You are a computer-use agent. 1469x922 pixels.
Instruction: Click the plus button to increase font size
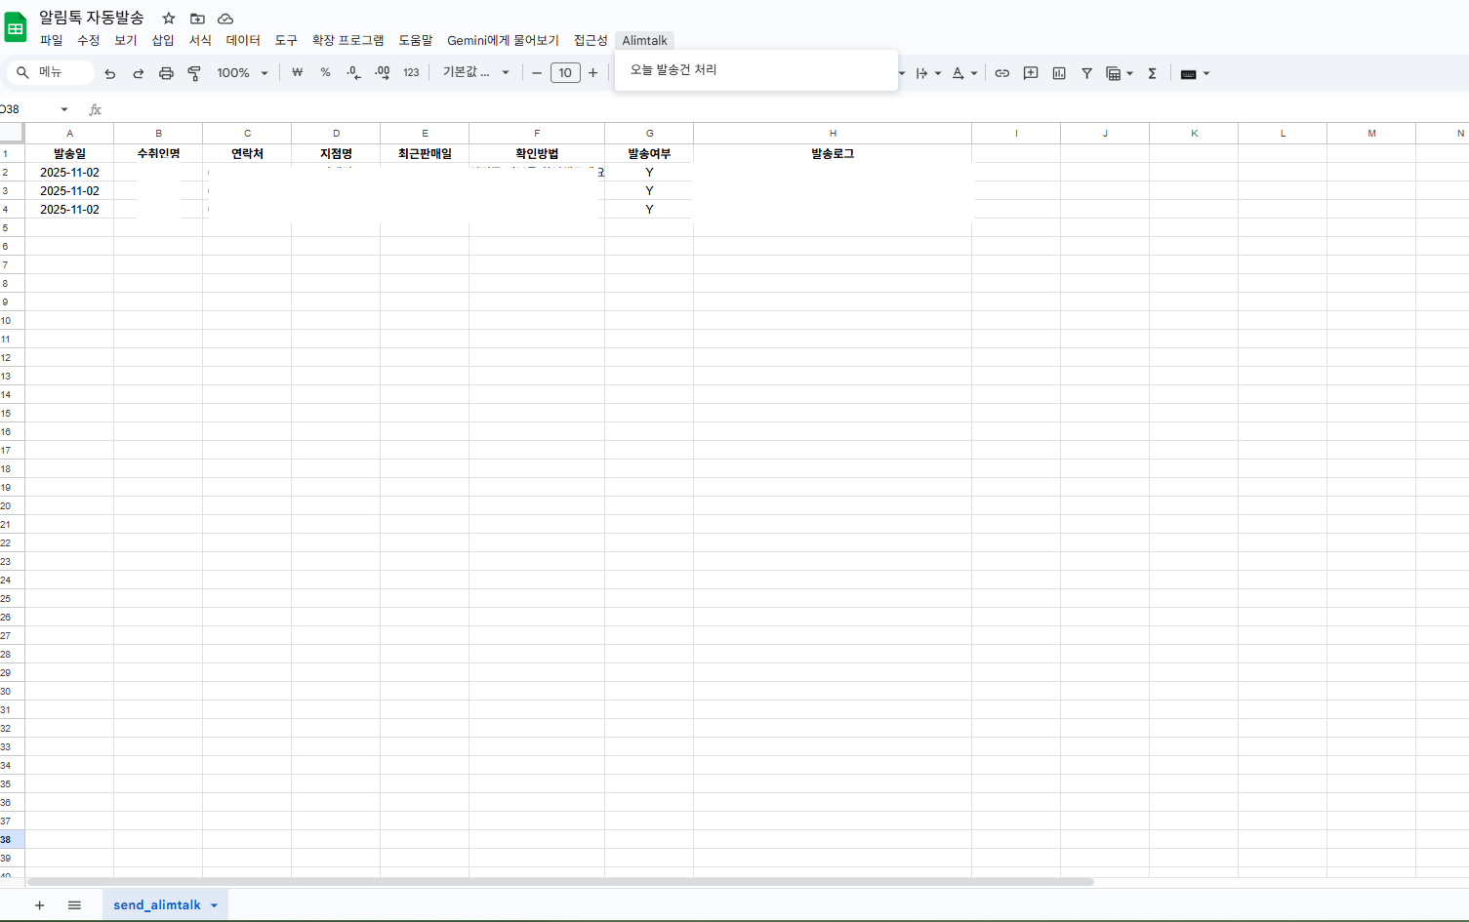click(x=592, y=73)
